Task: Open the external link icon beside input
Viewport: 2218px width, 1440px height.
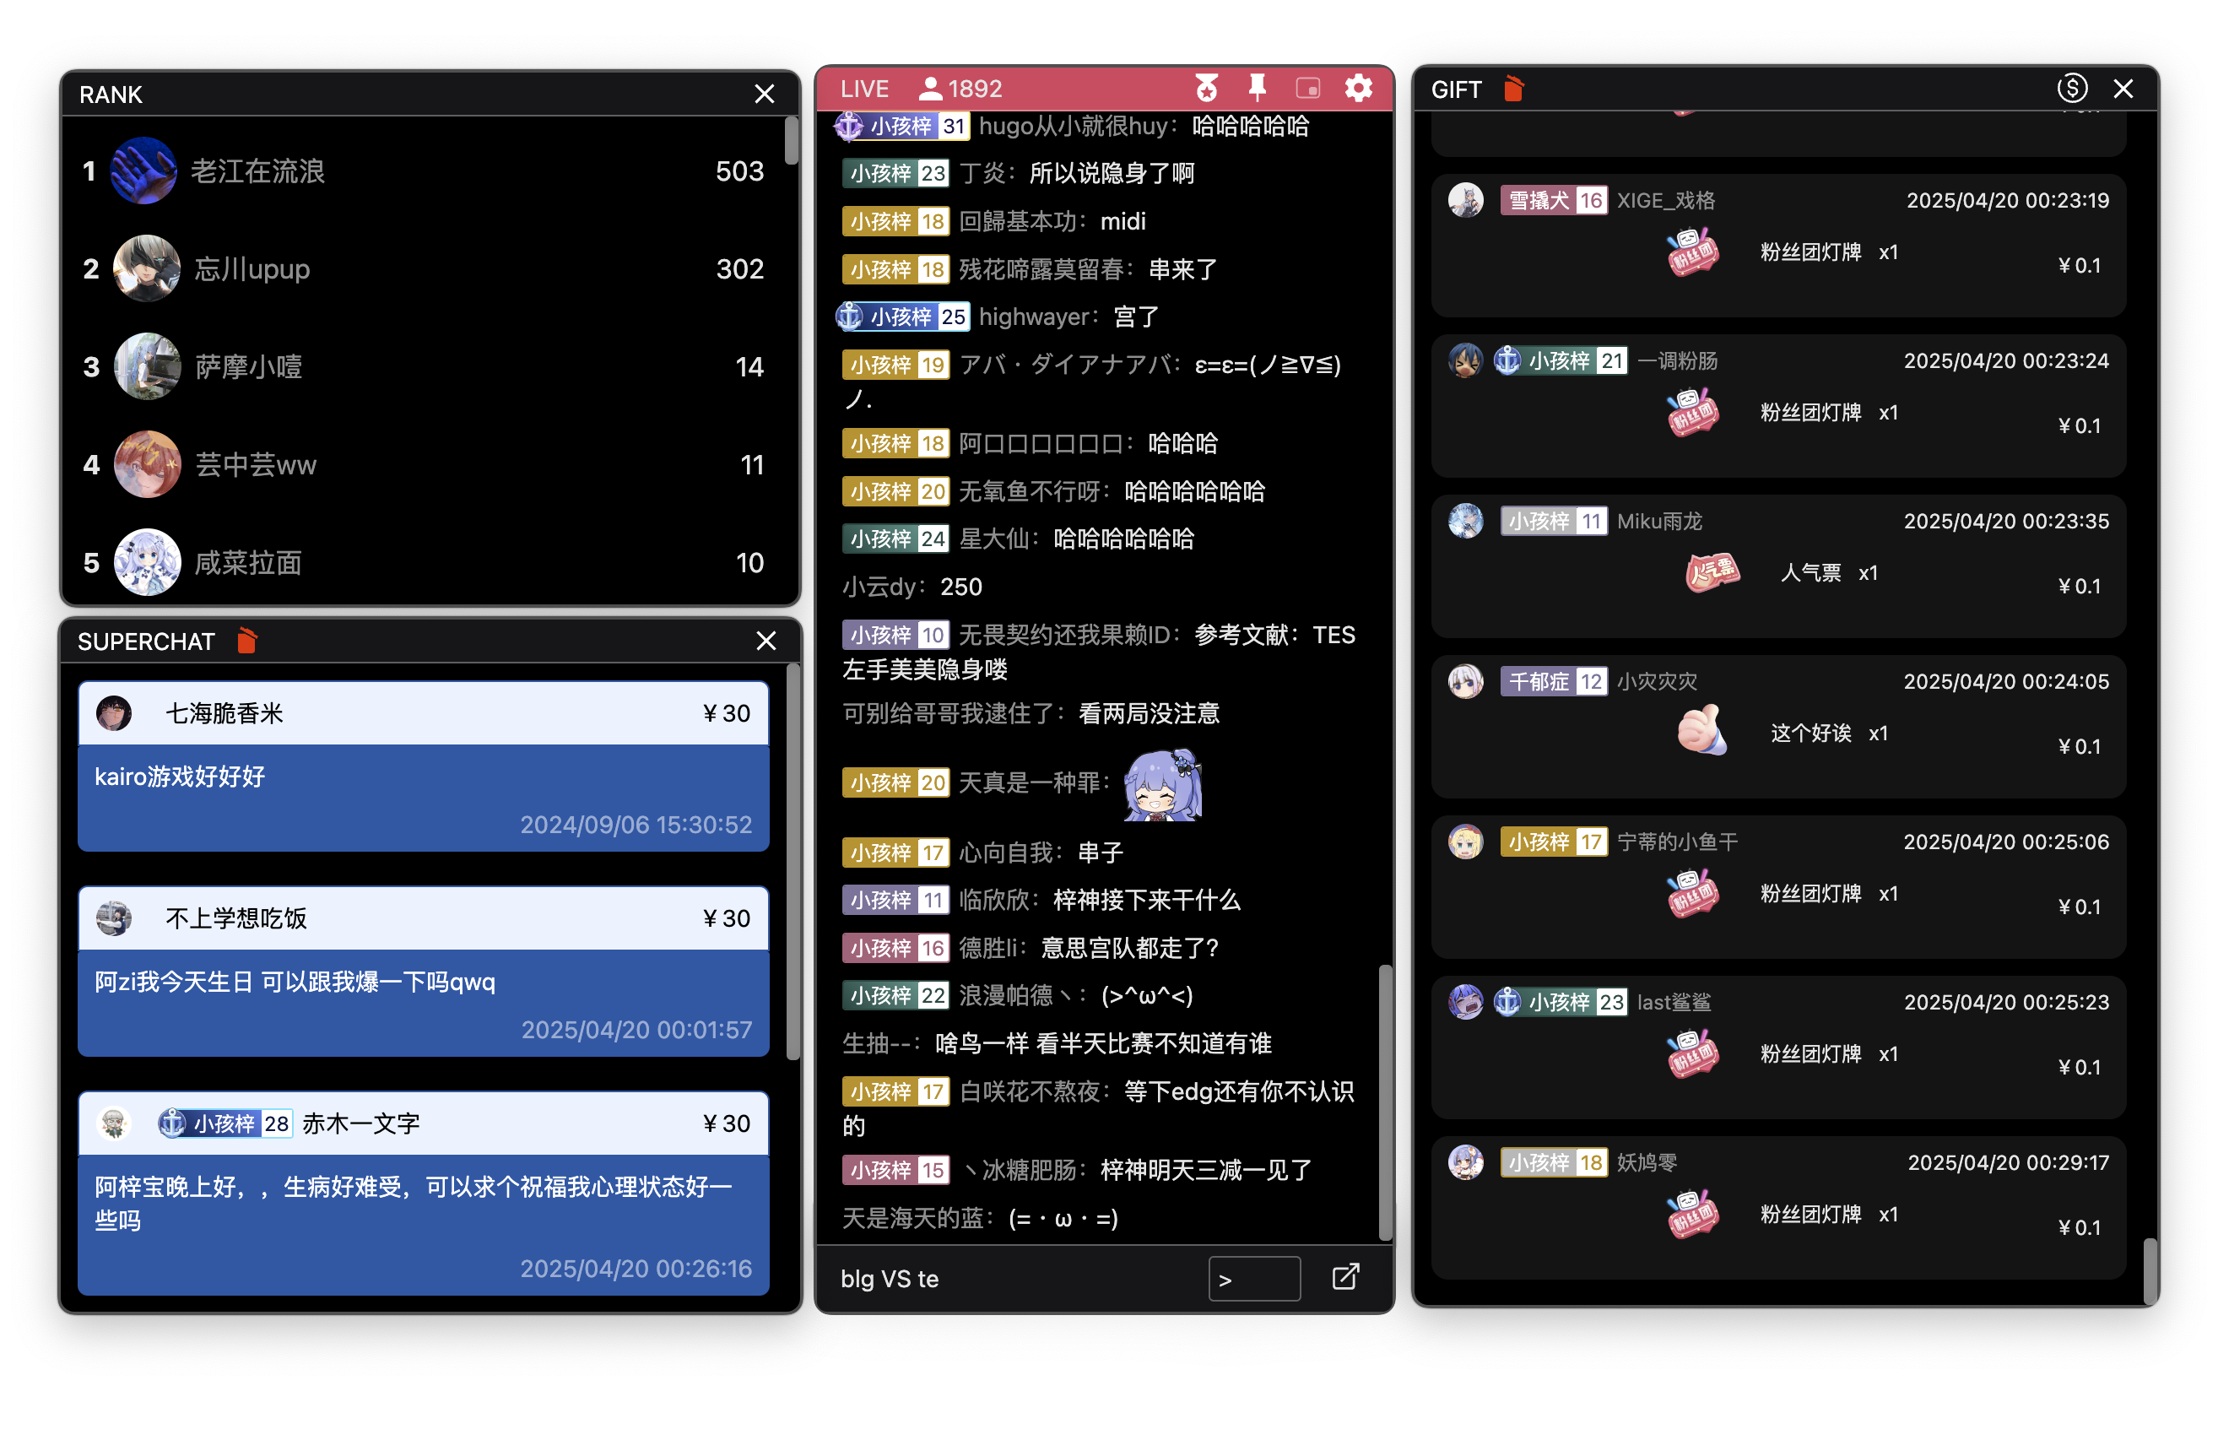Action: (x=1344, y=1277)
